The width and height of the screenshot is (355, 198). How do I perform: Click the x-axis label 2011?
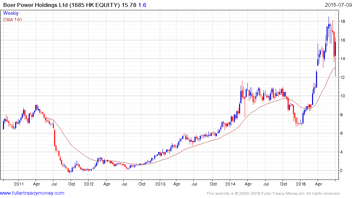pyautogui.click(x=19, y=184)
